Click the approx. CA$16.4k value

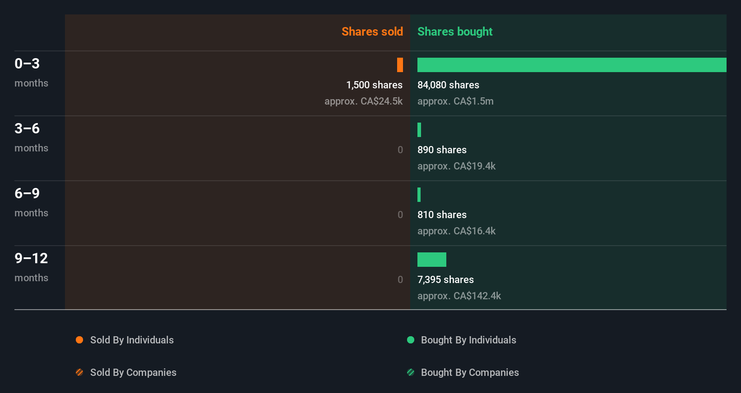tap(456, 231)
